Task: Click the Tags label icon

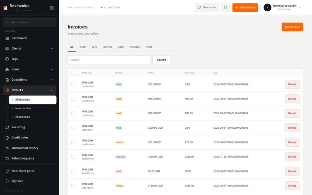Action: pyautogui.click(x=7, y=59)
